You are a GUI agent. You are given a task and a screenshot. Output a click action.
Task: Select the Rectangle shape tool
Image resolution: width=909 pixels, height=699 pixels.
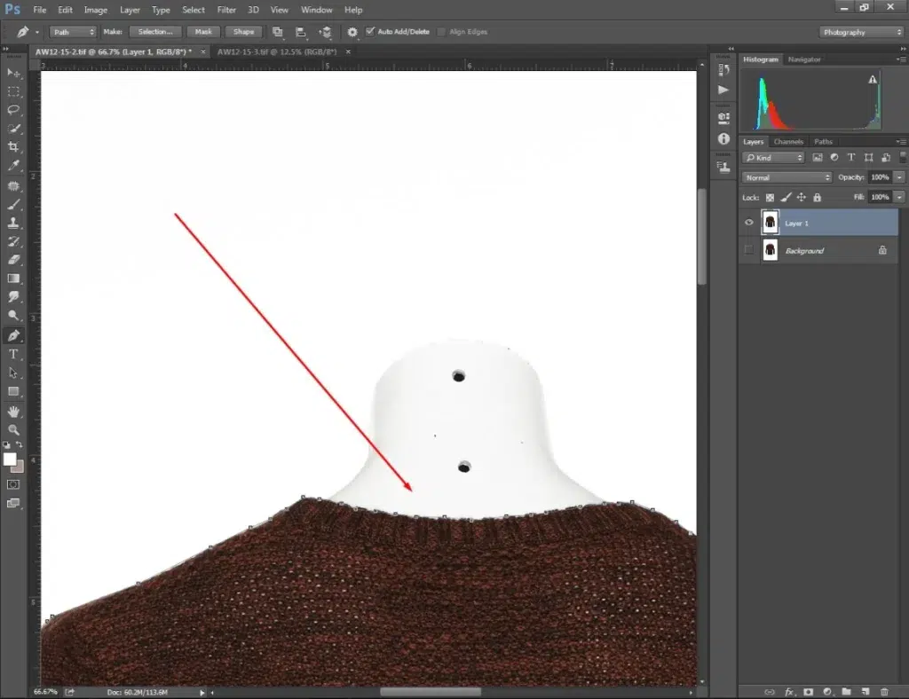click(x=14, y=391)
